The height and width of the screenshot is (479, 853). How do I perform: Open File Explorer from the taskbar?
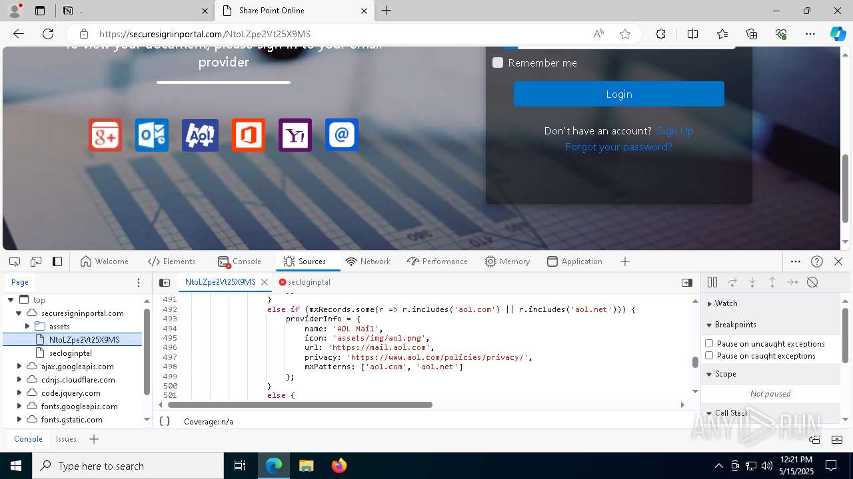(x=306, y=466)
